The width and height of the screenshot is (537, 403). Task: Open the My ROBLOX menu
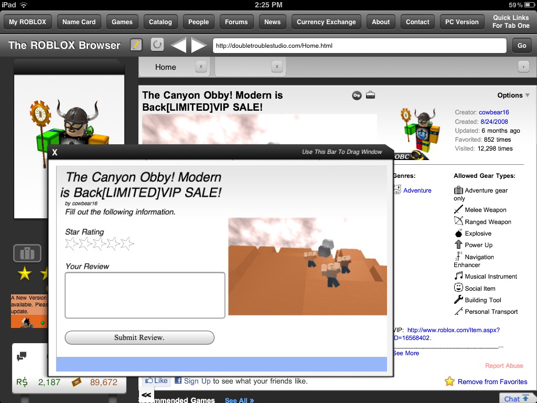coord(27,22)
